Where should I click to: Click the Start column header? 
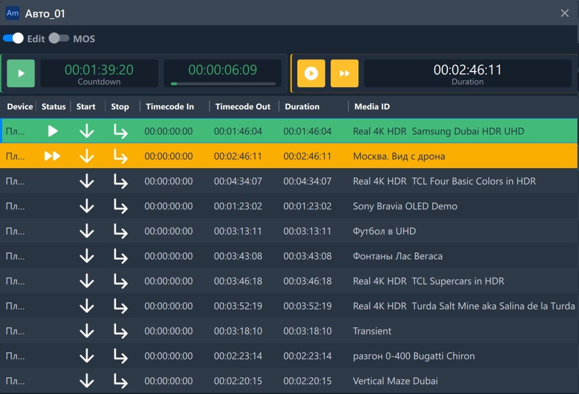point(86,107)
